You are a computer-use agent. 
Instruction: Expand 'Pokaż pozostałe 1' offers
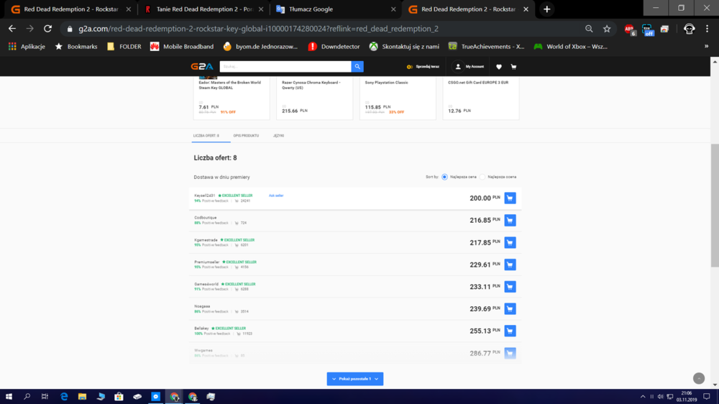tap(355, 379)
